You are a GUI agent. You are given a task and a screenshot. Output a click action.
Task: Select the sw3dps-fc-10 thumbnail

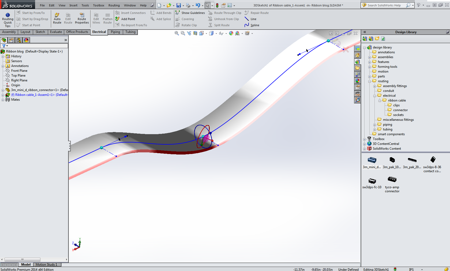372,183
